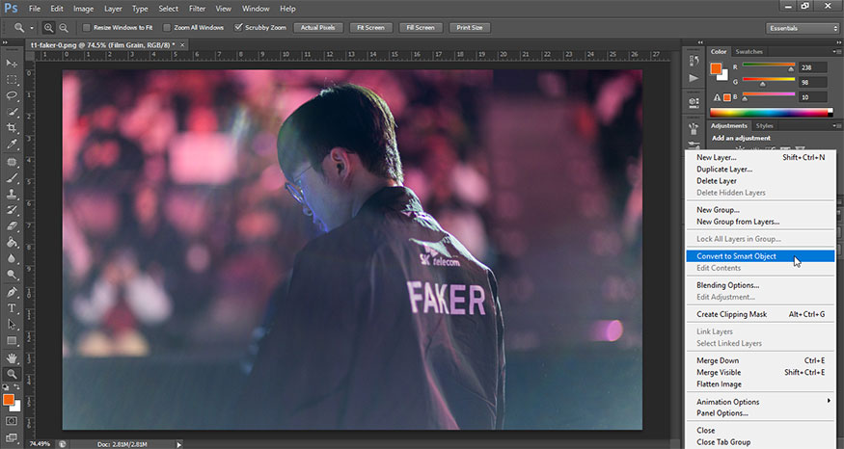Open the Essentials workspace dropdown

click(802, 28)
